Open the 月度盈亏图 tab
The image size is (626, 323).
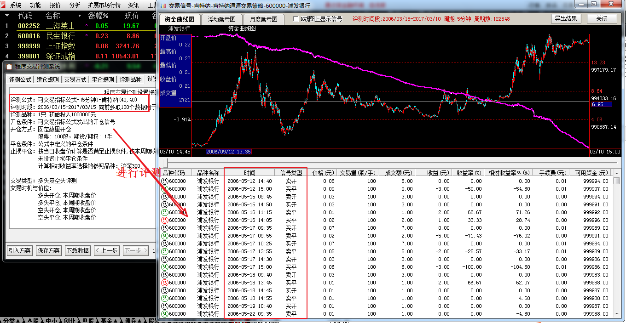click(263, 19)
